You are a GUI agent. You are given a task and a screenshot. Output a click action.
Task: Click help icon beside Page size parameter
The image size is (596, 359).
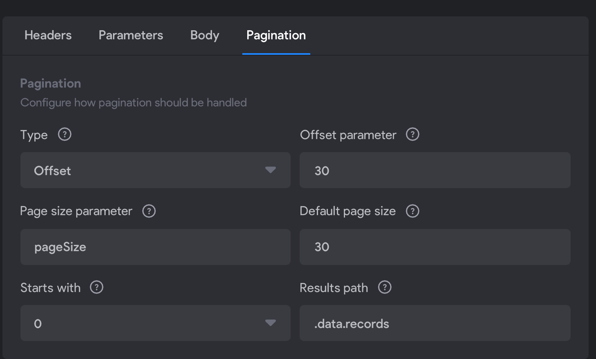(149, 211)
